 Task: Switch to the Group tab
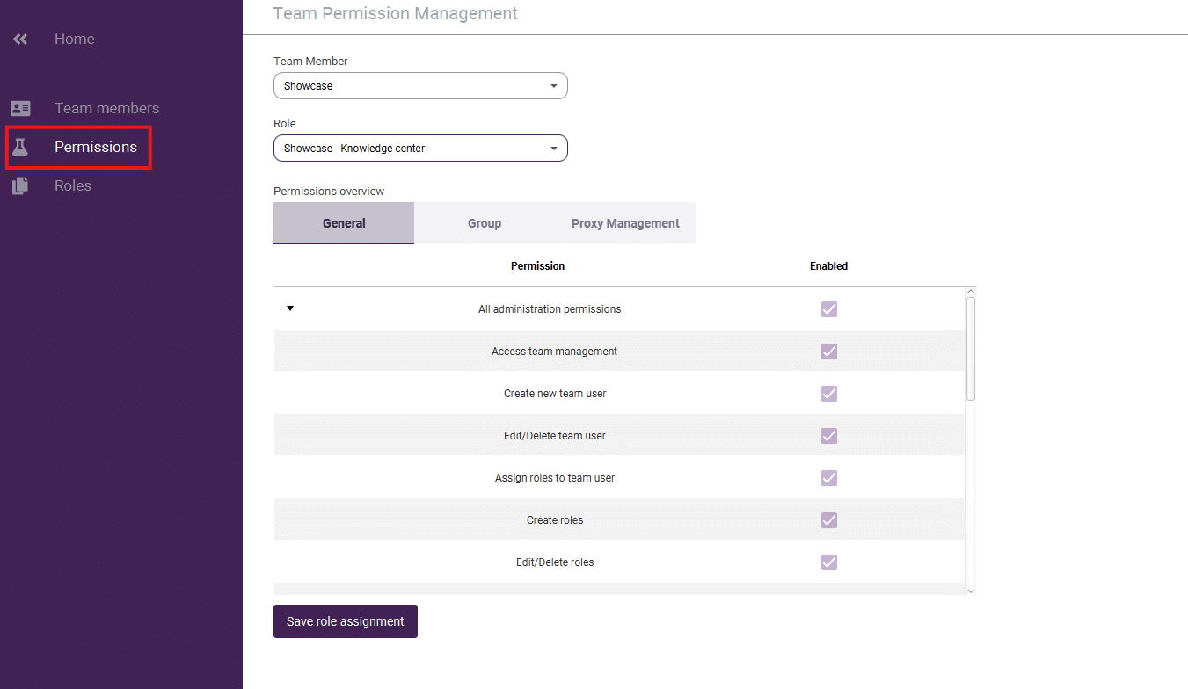click(485, 222)
